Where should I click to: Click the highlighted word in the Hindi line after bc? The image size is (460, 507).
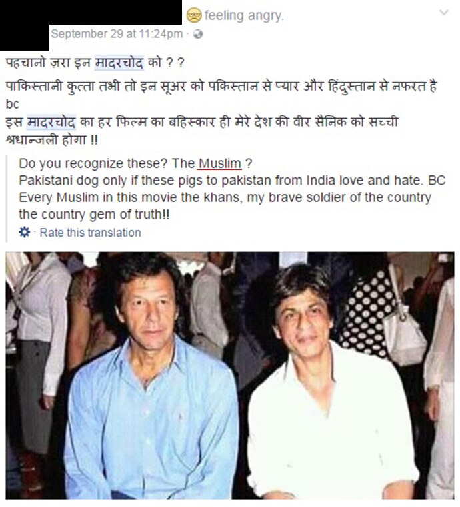[51, 122]
